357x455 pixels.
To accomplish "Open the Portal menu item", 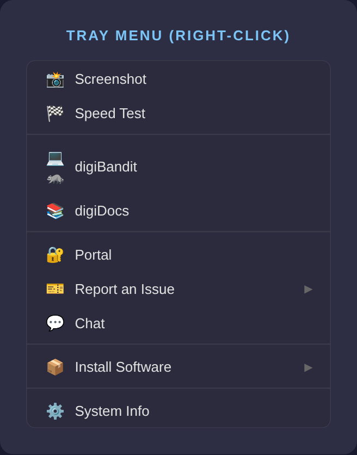I will 93,255.
